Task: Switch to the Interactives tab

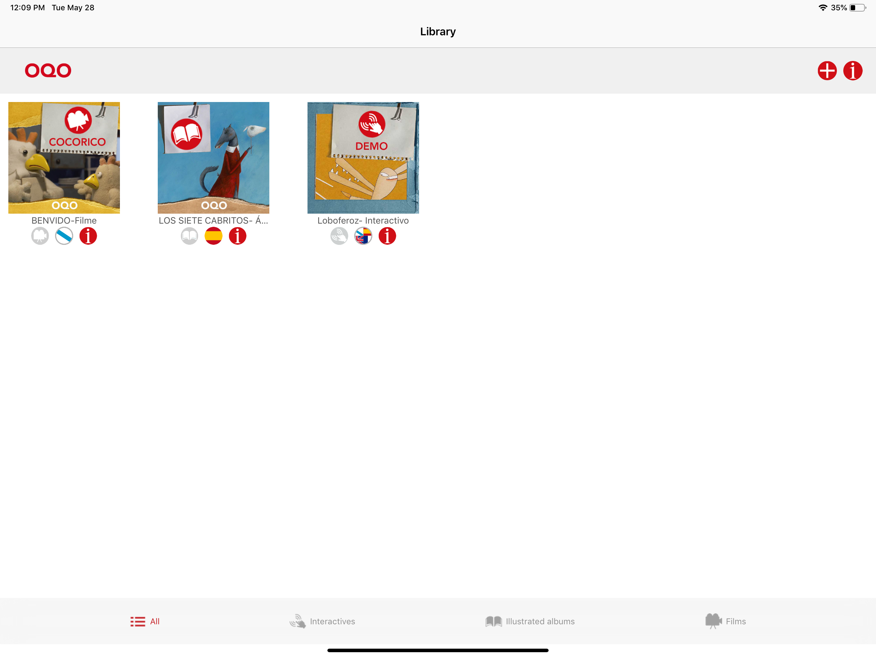Action: (322, 621)
